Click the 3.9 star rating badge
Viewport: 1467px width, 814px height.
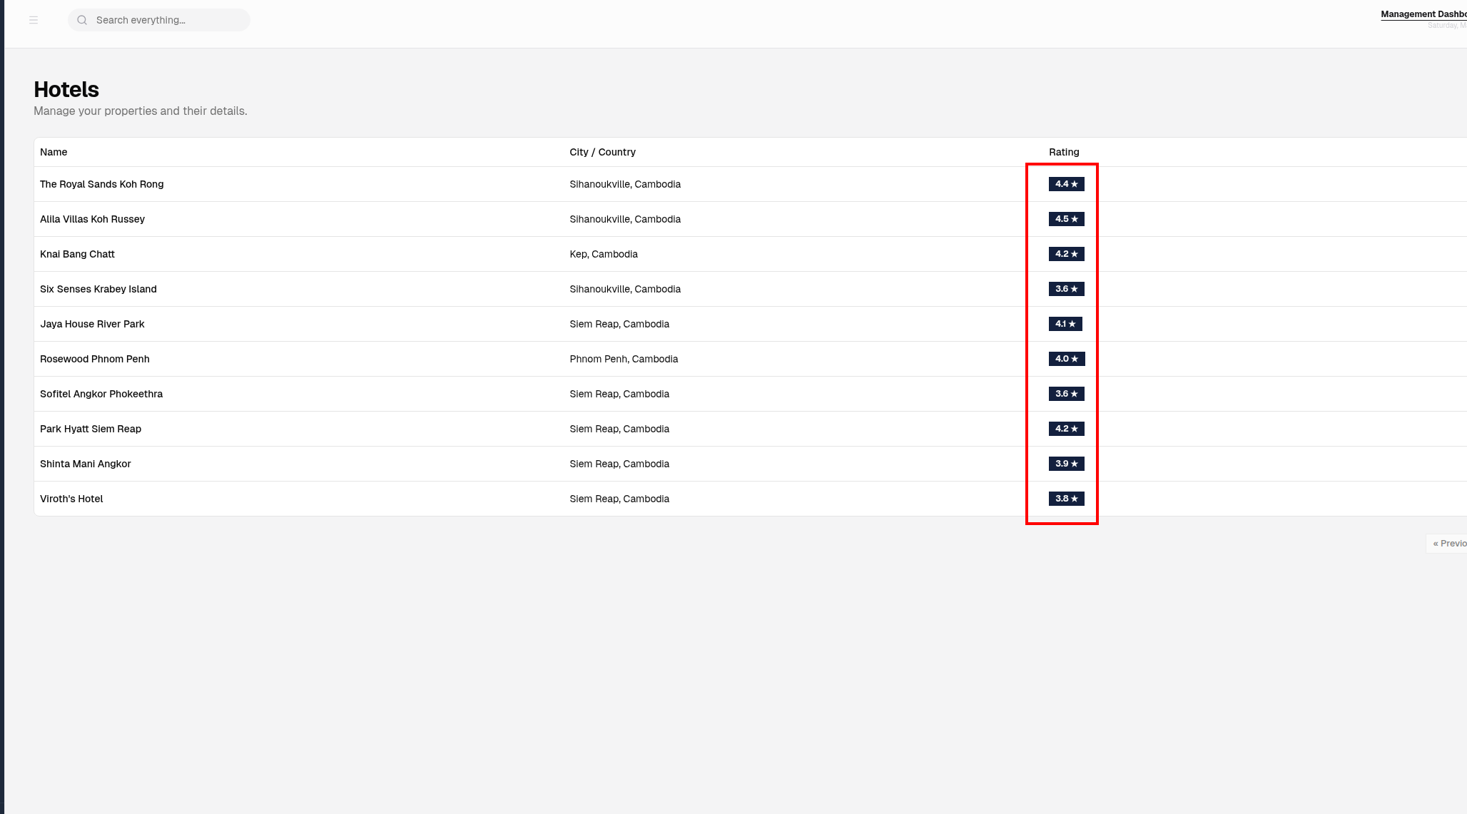[x=1066, y=464]
